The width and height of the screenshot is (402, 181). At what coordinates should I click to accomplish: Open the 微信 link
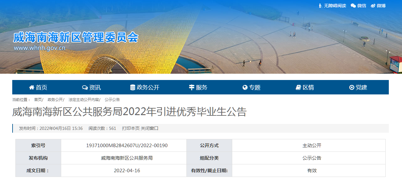[362, 6]
